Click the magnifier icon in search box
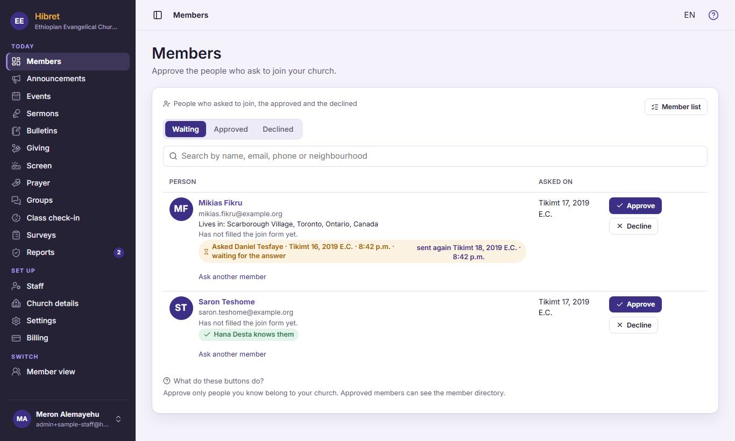735x441 pixels. tap(173, 156)
